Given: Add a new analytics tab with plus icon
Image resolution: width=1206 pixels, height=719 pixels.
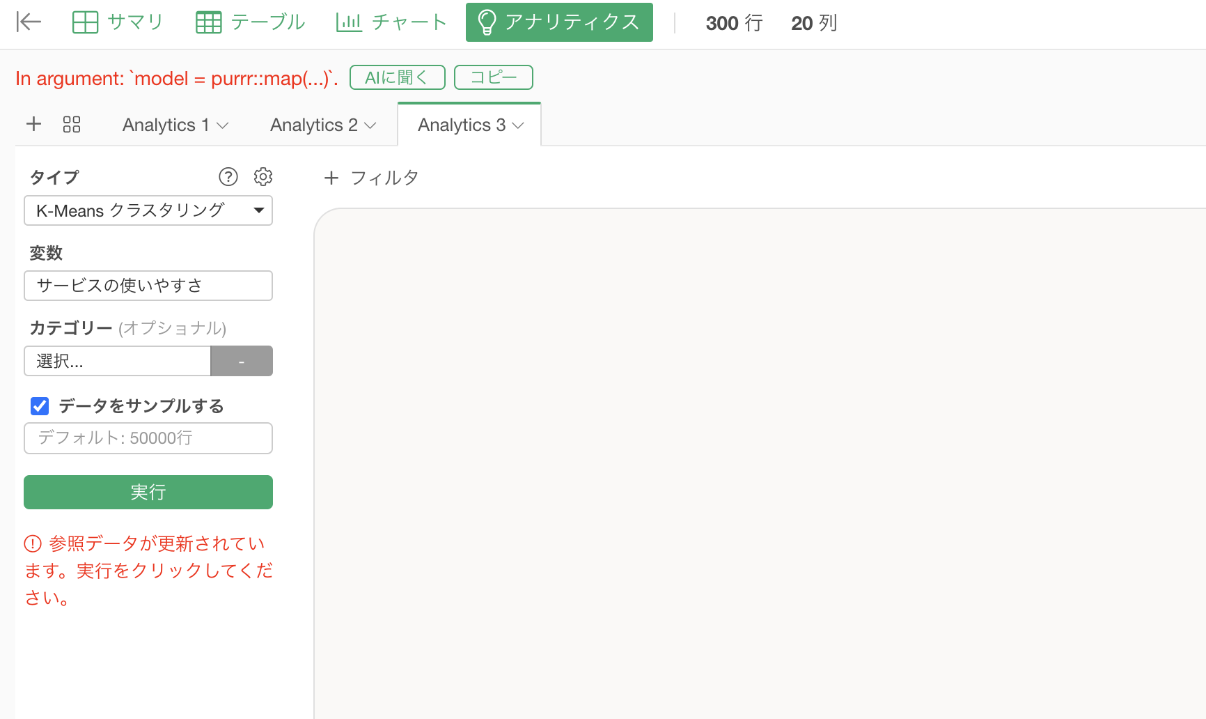Looking at the screenshot, I should pyautogui.click(x=33, y=124).
